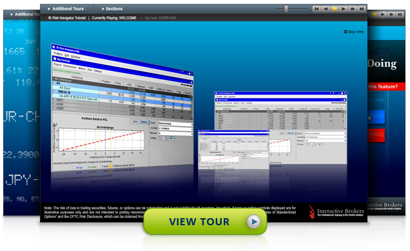Click skip-to-end in the right background window

(x=400, y=14)
